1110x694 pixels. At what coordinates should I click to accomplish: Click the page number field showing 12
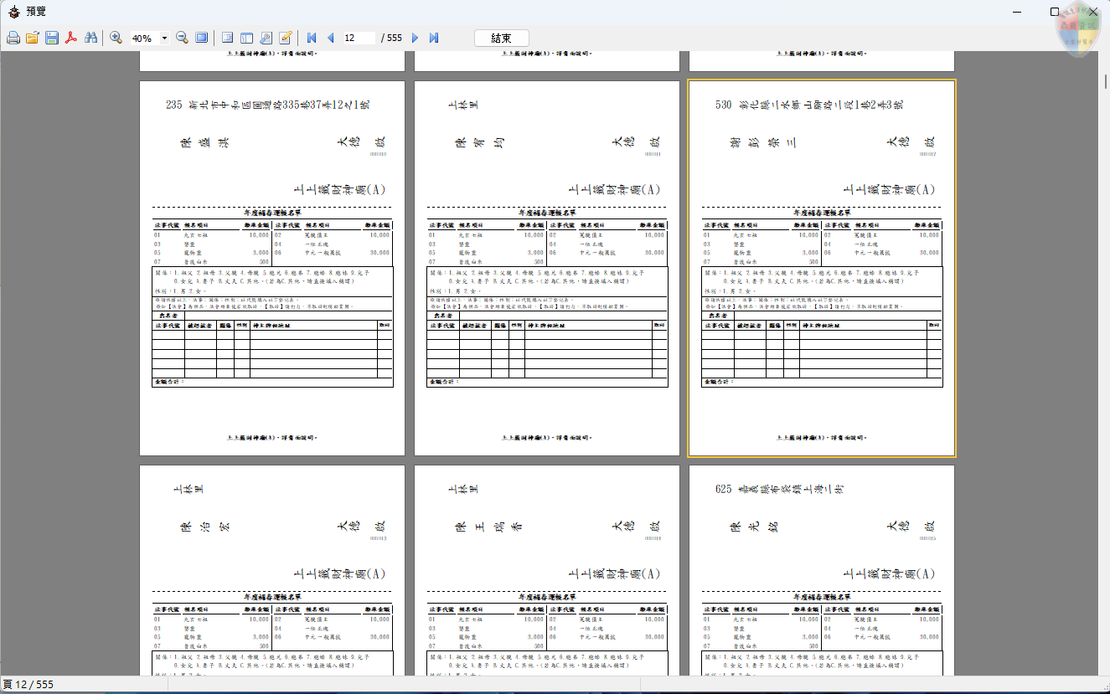pos(359,39)
